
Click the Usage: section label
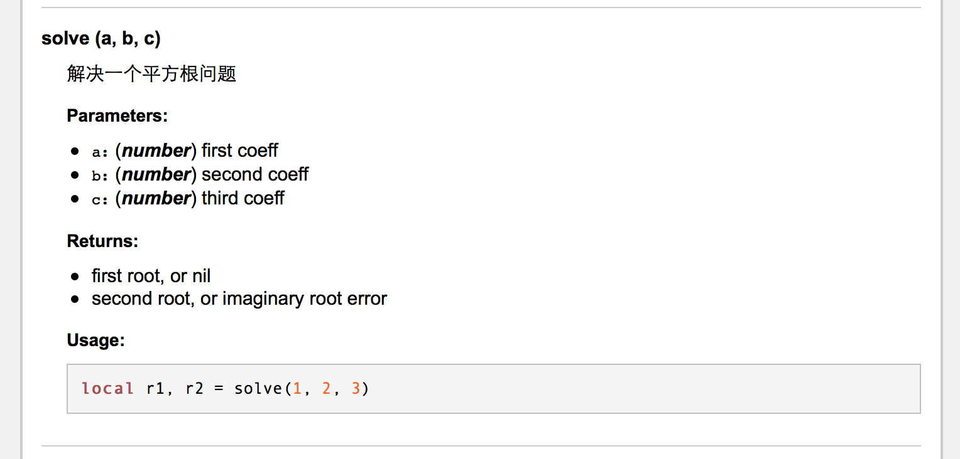pos(96,340)
